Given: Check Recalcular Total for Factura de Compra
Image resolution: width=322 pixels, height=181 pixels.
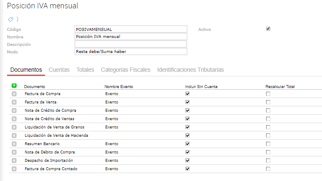Looking at the screenshot, I should (268, 94).
